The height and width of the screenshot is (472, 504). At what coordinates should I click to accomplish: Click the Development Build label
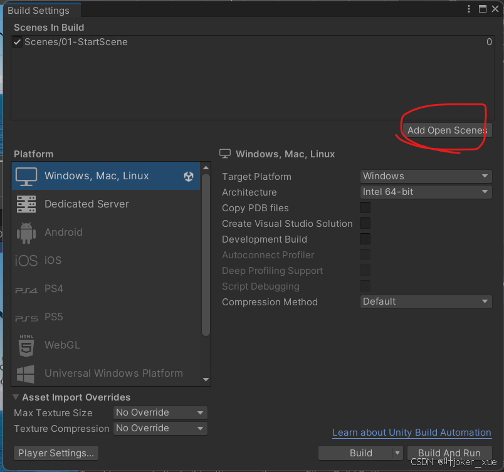click(x=265, y=239)
